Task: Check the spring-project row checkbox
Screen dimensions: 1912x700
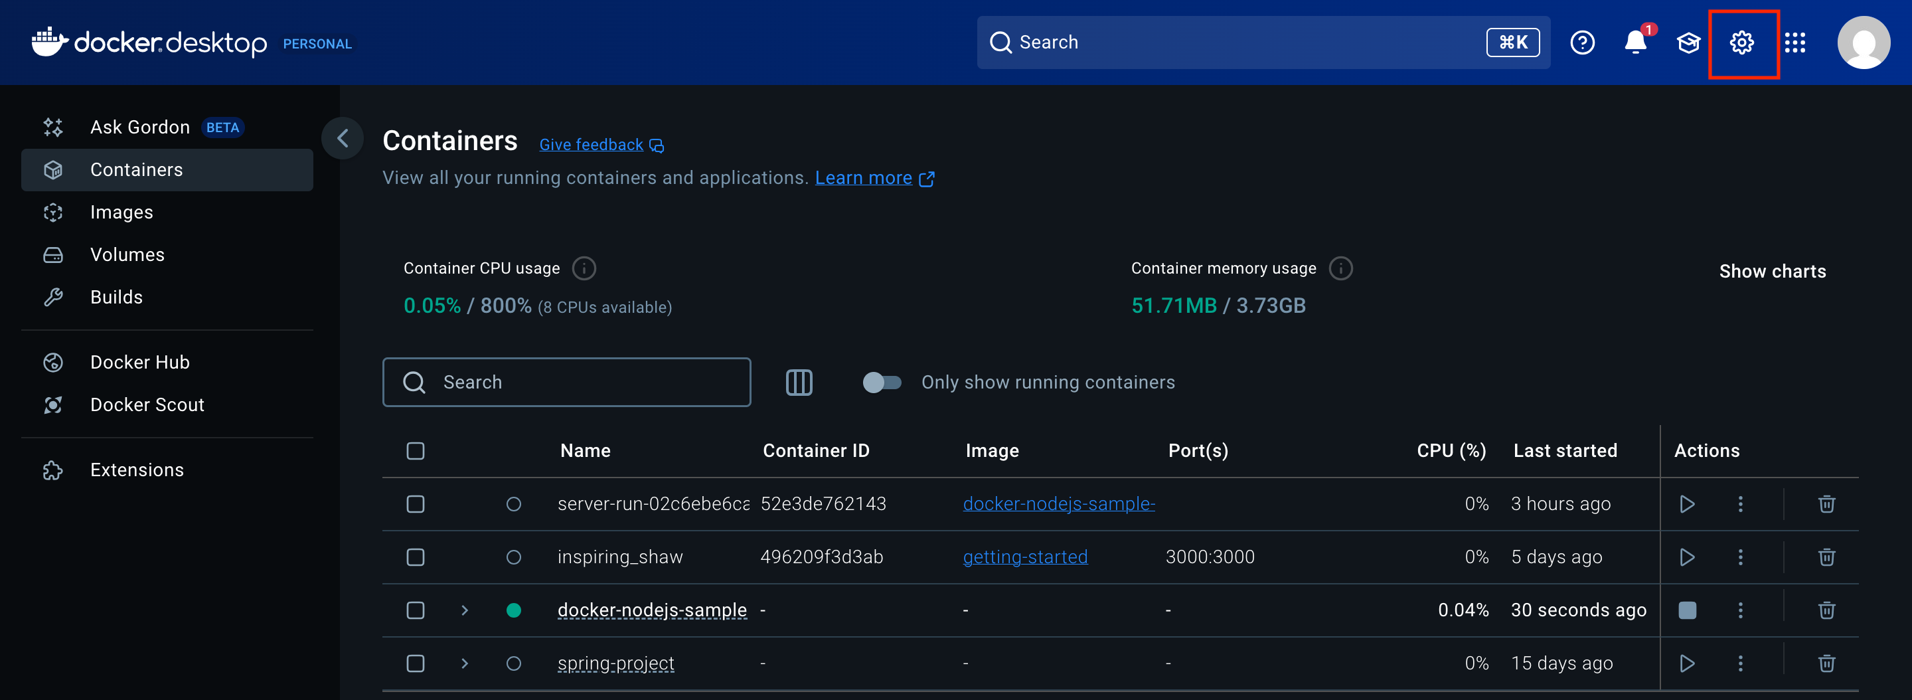Action: pos(416,663)
